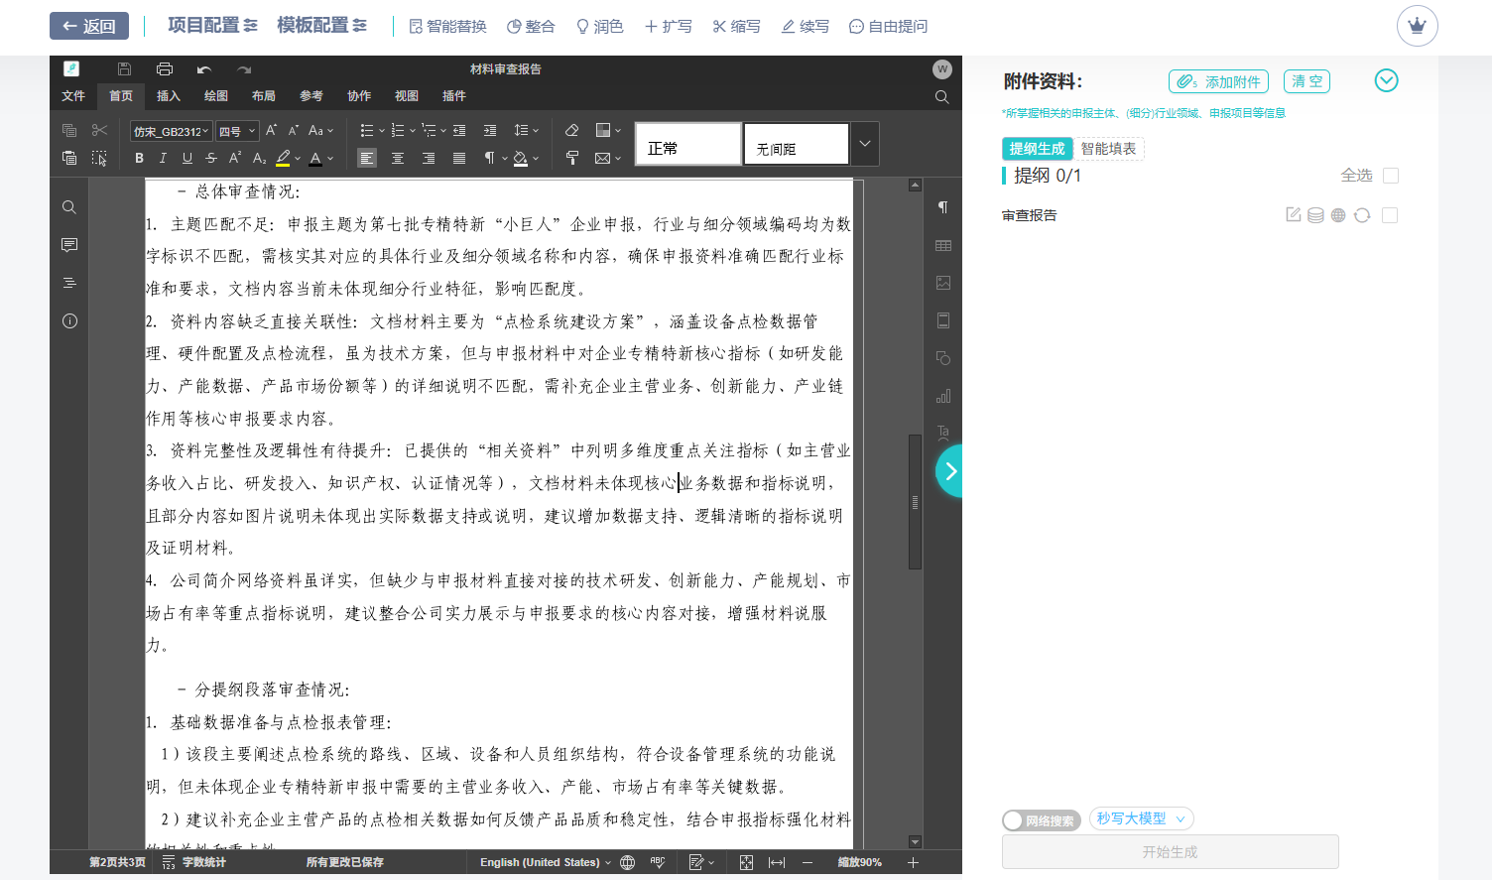
Task: Open the 秒写大模型 model dropdown
Action: point(1142,818)
